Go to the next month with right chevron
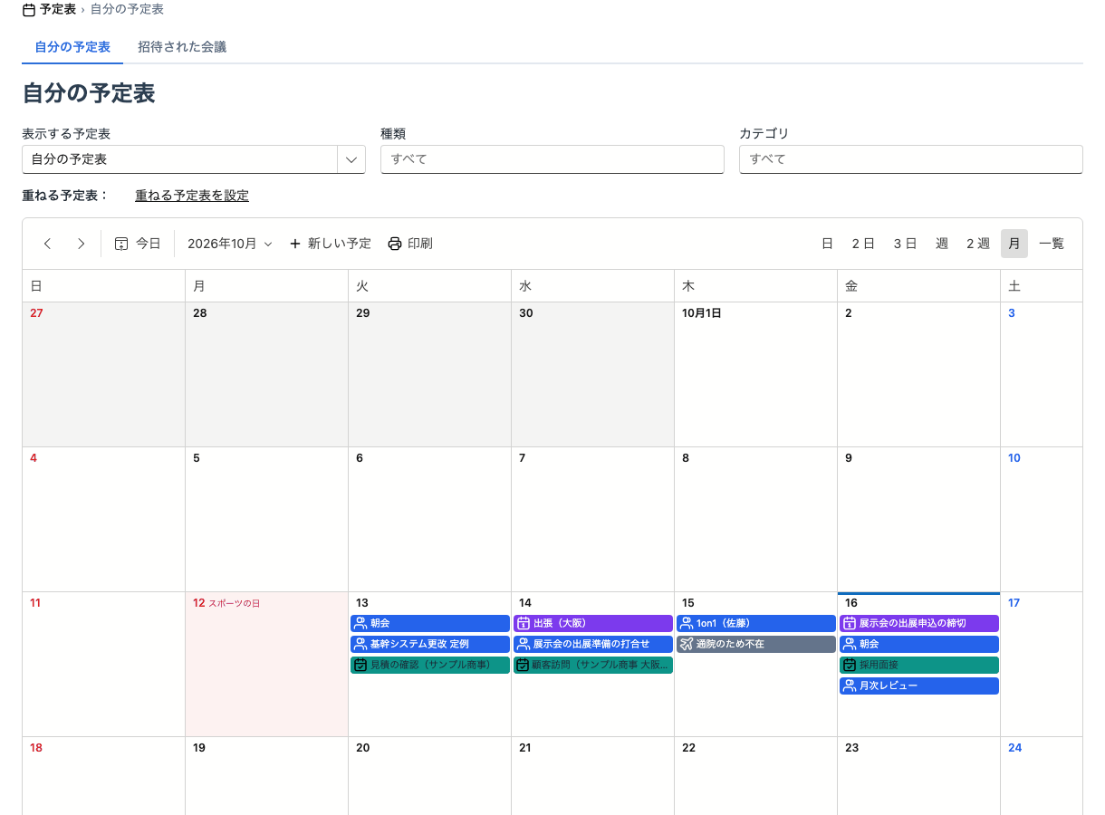The width and height of the screenshot is (1105, 815). coord(82,244)
